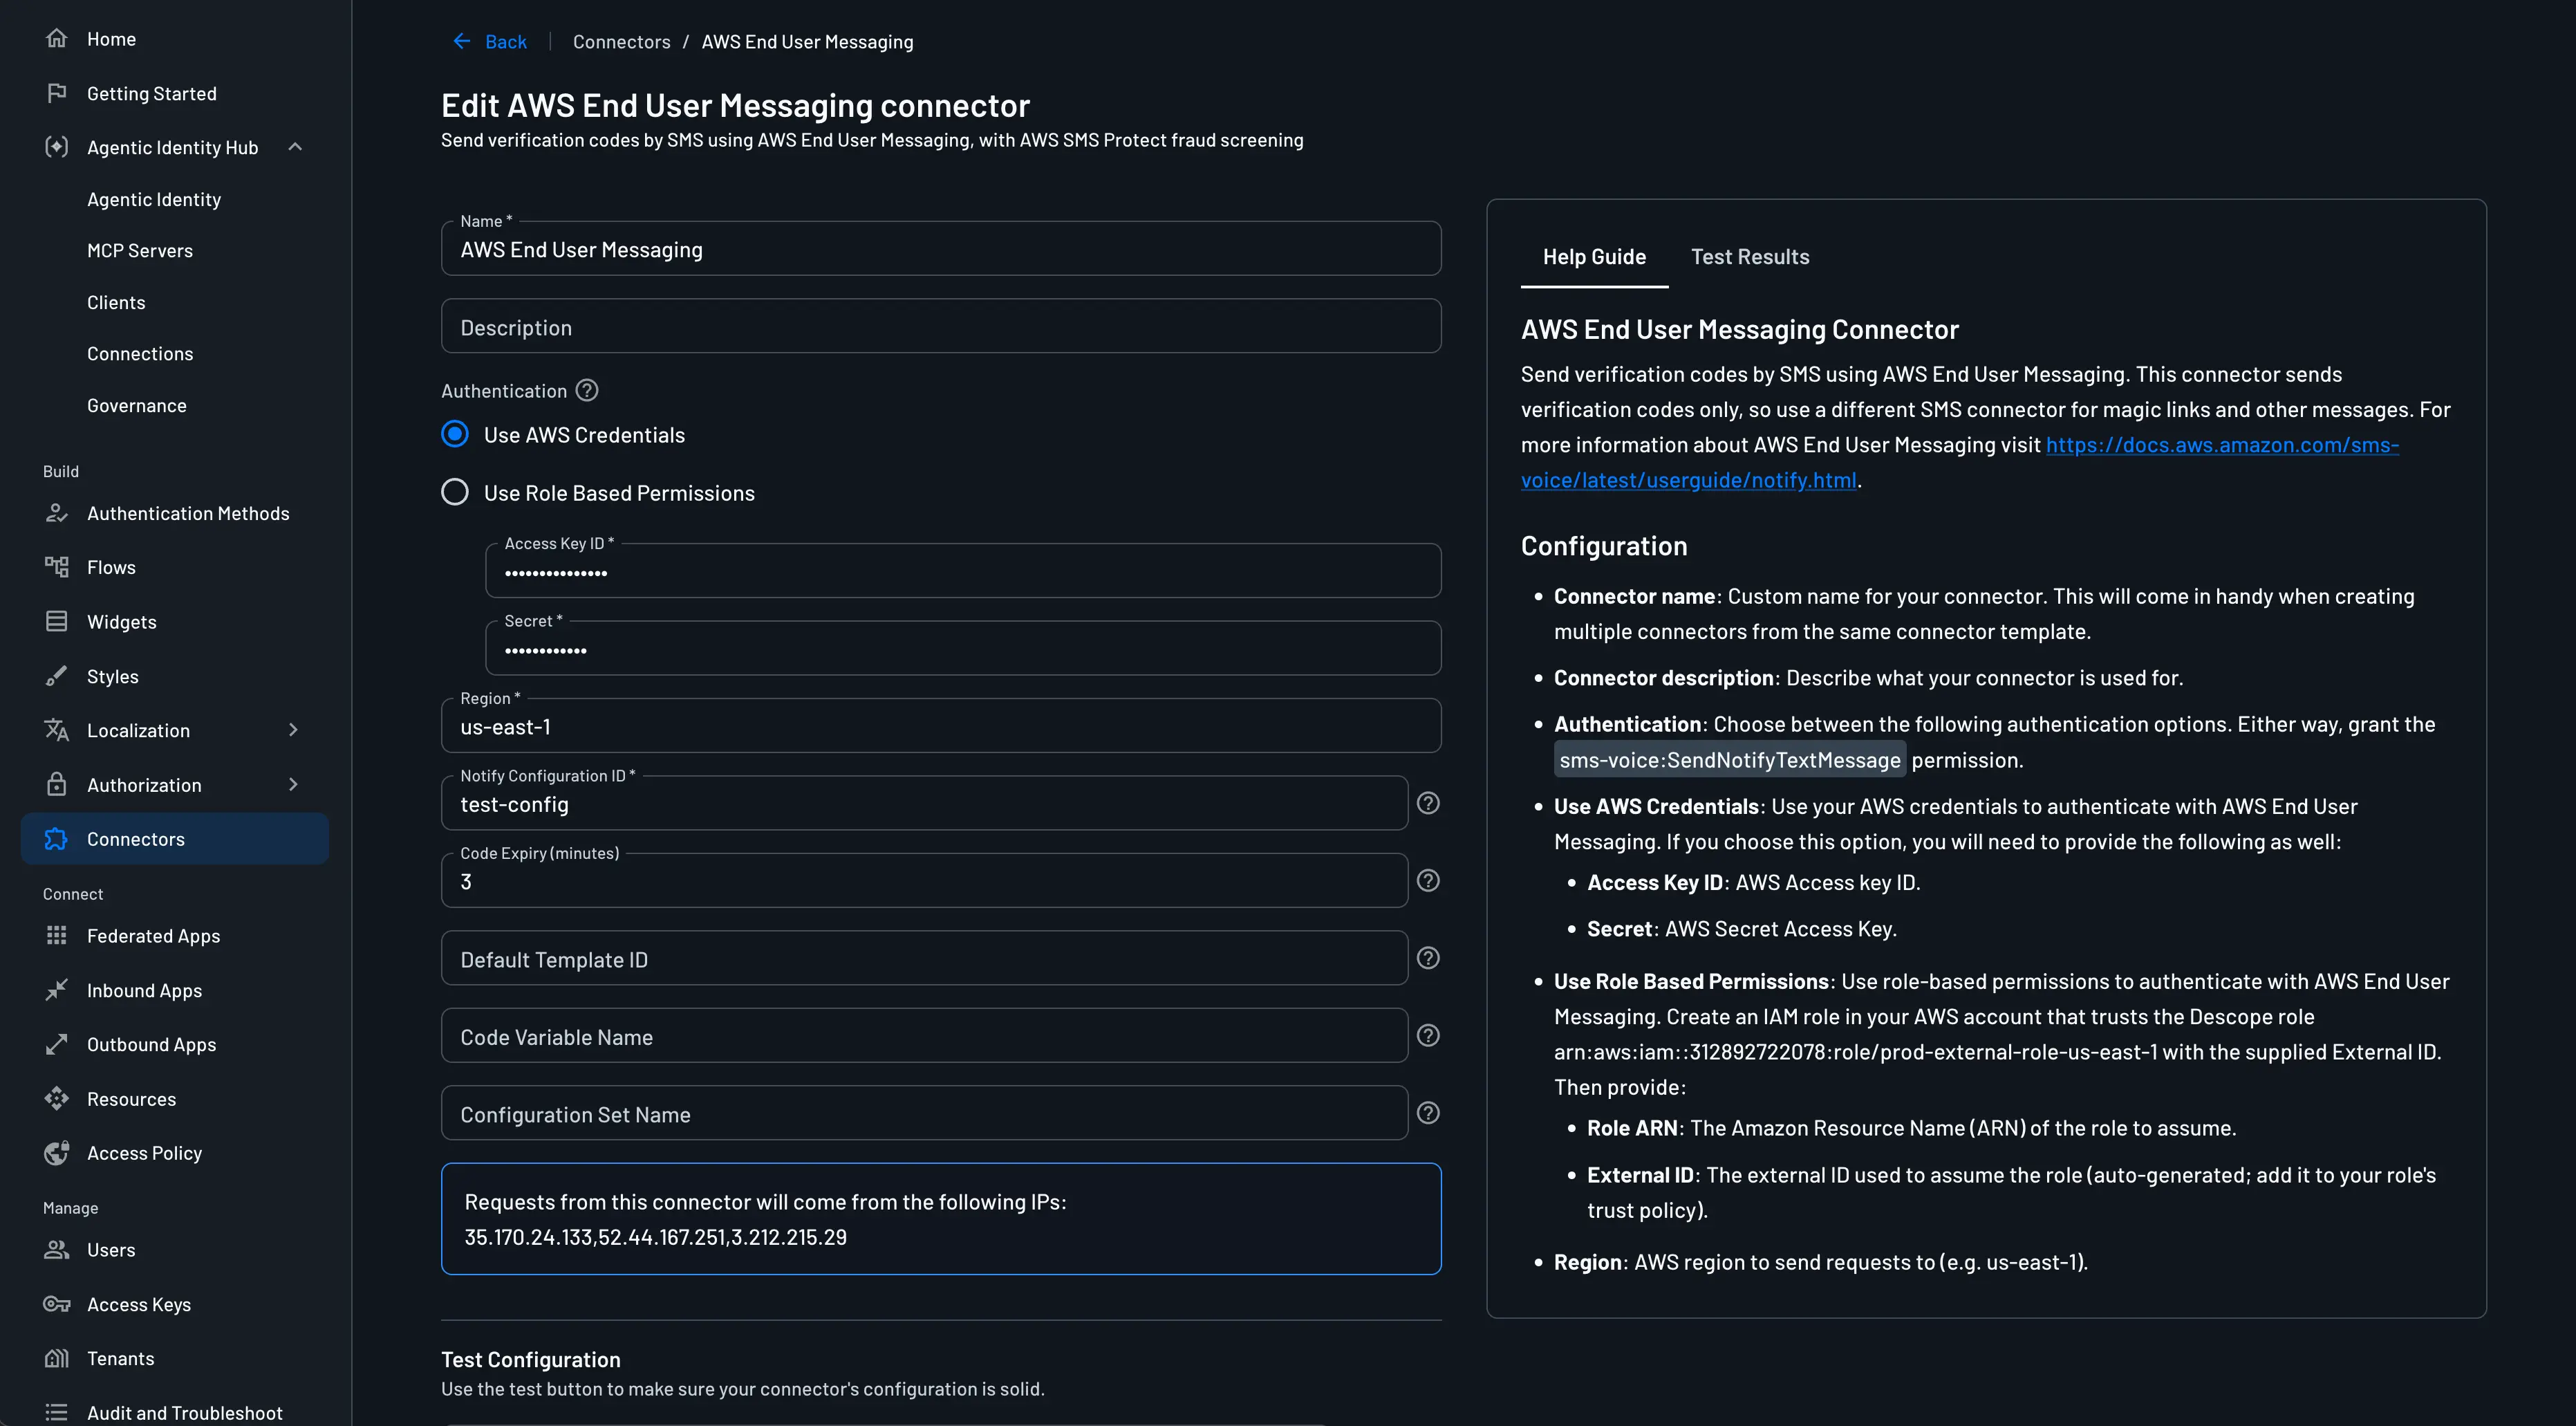Click the Access Key ID field
Image resolution: width=2576 pixels, height=1426 pixels.
click(963, 571)
